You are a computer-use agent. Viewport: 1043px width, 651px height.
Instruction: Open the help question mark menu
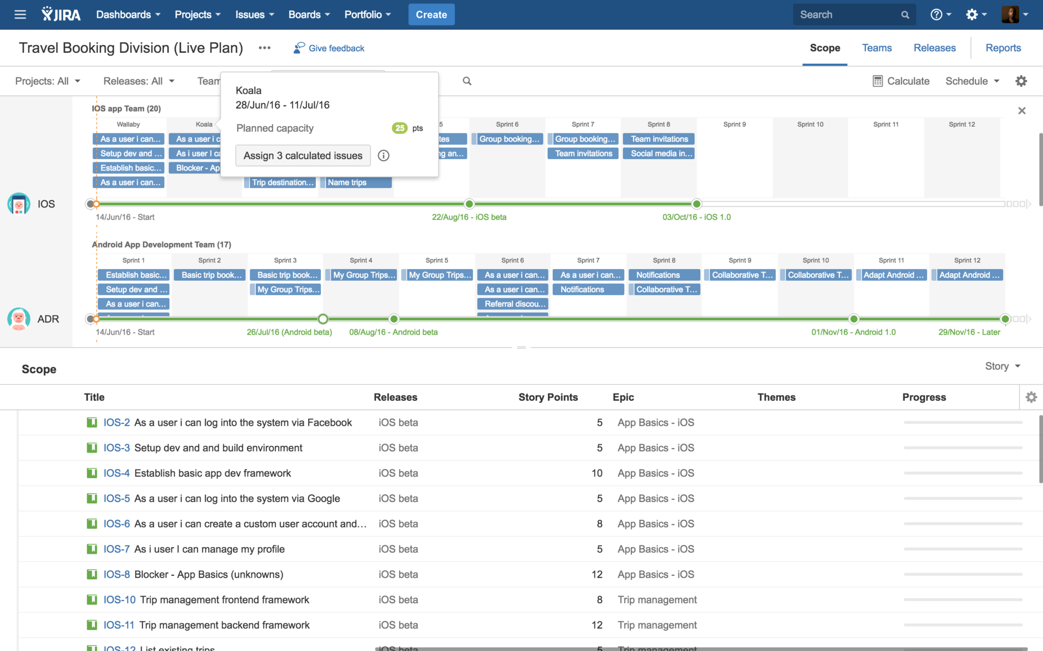tap(936, 15)
